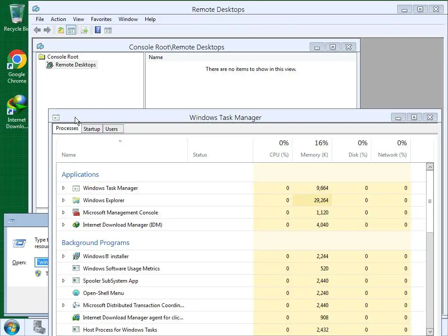Click the 29,264 memory value for Windows Explorer
This screenshot has height=336, width=448.
tap(321, 200)
